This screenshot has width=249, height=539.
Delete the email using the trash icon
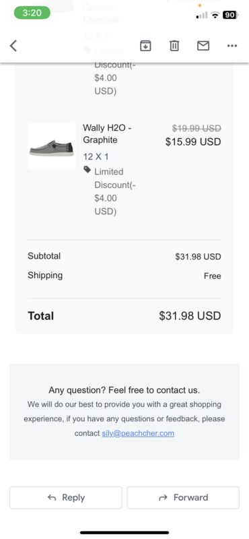click(174, 45)
